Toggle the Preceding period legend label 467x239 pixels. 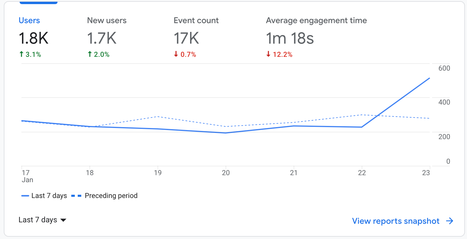click(x=111, y=196)
